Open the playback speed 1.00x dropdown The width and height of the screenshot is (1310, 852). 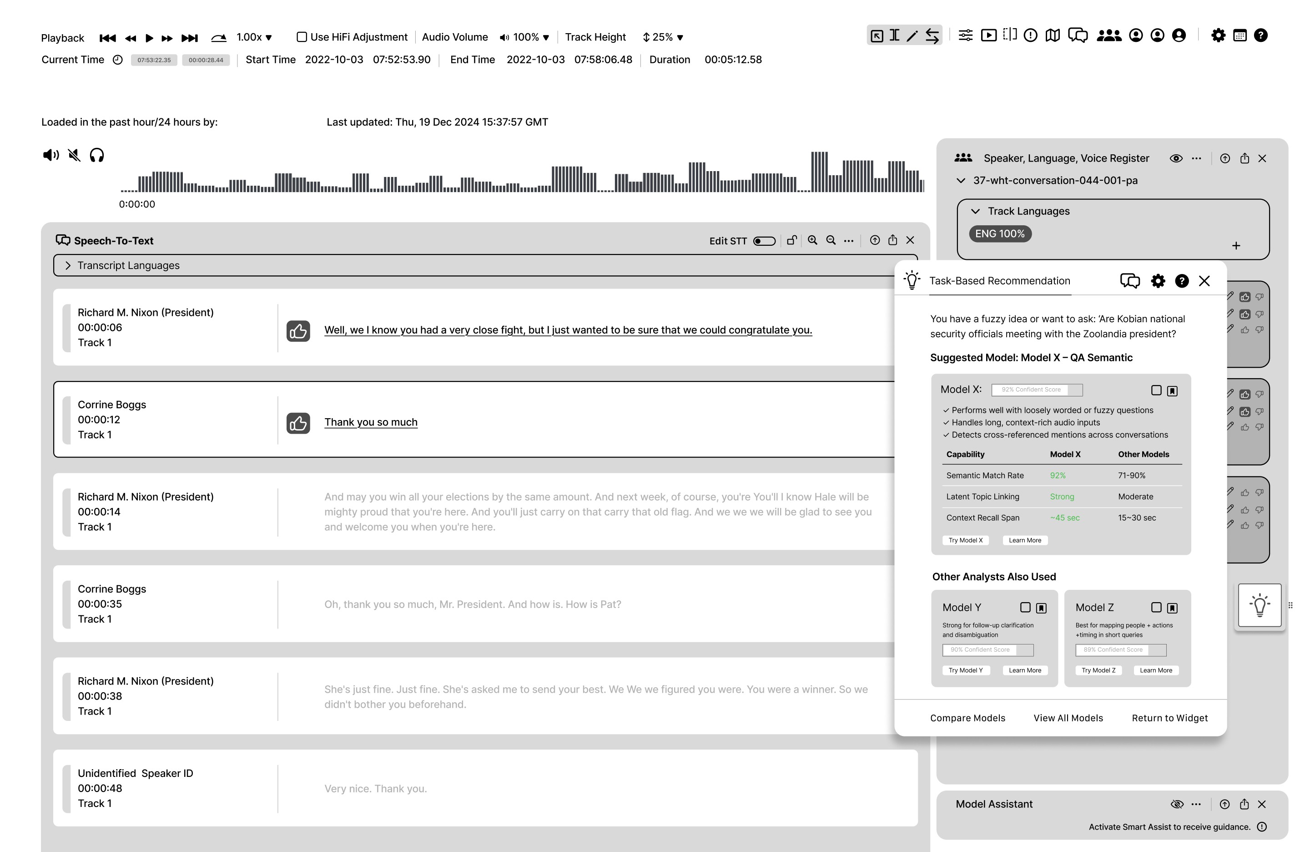click(254, 37)
